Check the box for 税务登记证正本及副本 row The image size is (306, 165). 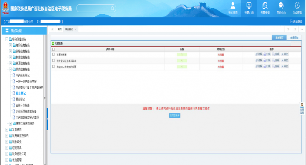click(54, 61)
